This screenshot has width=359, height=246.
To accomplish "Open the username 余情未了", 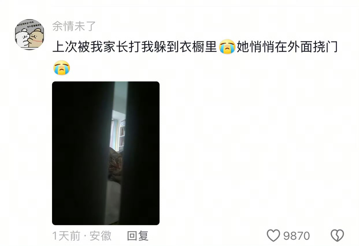I will pos(74,26).
